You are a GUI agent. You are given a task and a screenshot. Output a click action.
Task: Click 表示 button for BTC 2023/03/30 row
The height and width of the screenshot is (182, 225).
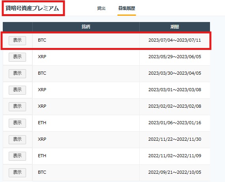tap(17, 74)
